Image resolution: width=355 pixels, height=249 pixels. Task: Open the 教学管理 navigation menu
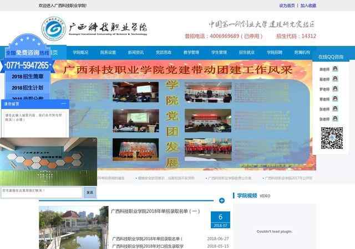[191, 53]
